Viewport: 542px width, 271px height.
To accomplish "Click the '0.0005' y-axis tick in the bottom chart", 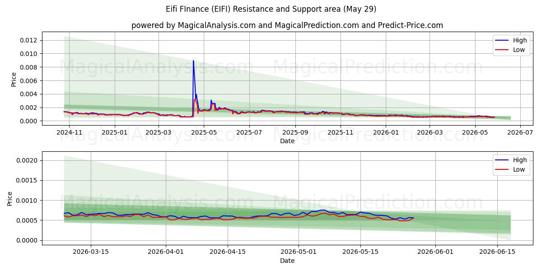I will tap(27, 220).
